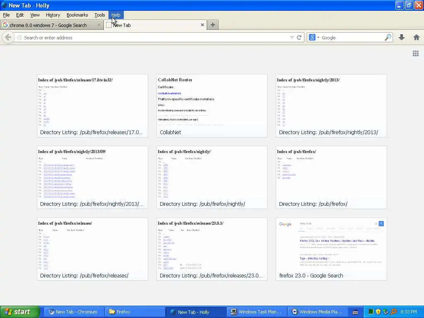Open /pub/firefox/nightly/2013/09/ thumbnail
The image size is (424, 318).
[92, 177]
